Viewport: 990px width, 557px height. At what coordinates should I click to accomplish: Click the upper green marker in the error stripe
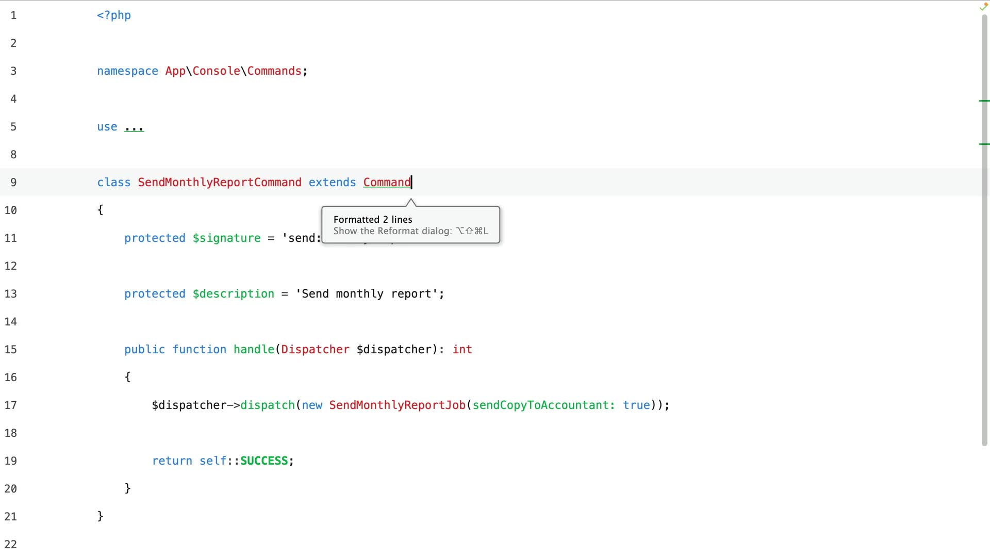(x=984, y=101)
